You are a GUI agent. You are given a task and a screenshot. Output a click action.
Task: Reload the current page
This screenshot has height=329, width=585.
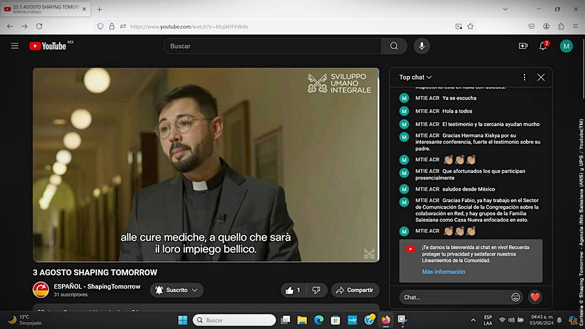pos(39,27)
